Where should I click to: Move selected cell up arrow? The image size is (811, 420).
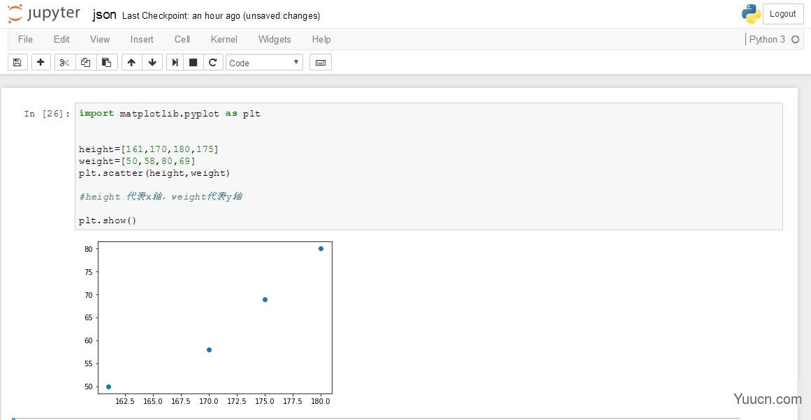coord(131,62)
